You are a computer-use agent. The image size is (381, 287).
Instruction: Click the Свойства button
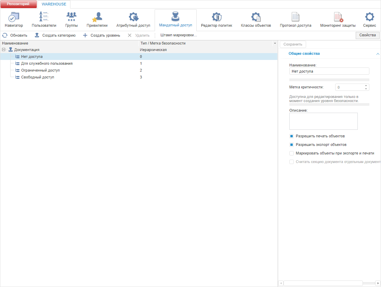367,35
